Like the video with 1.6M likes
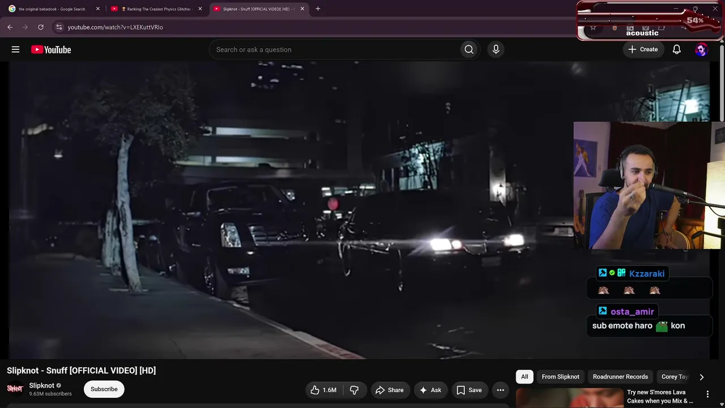Image resolution: width=725 pixels, height=408 pixels. [323, 390]
